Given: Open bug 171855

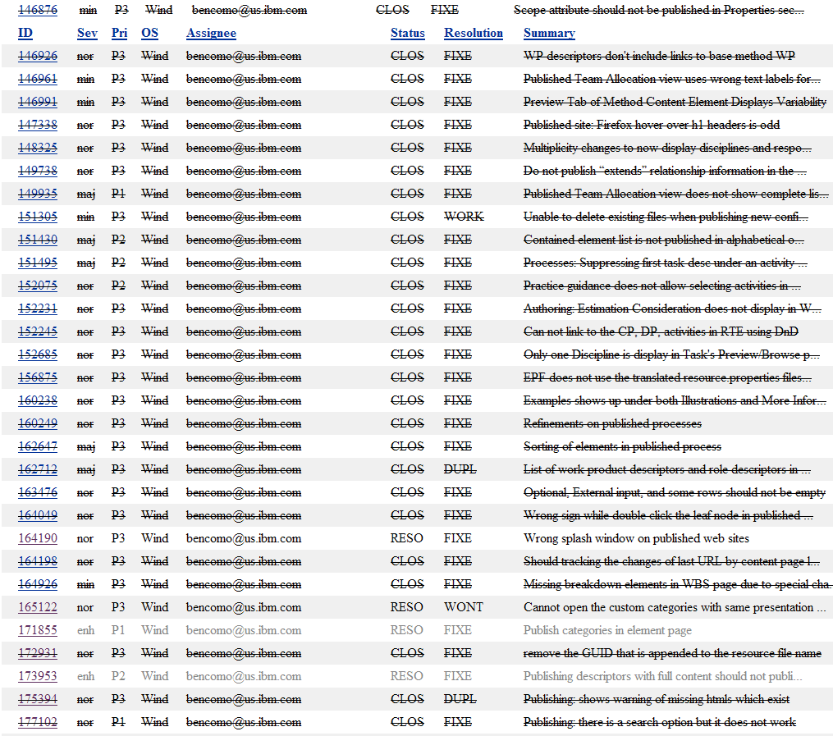Looking at the screenshot, I should (38, 630).
